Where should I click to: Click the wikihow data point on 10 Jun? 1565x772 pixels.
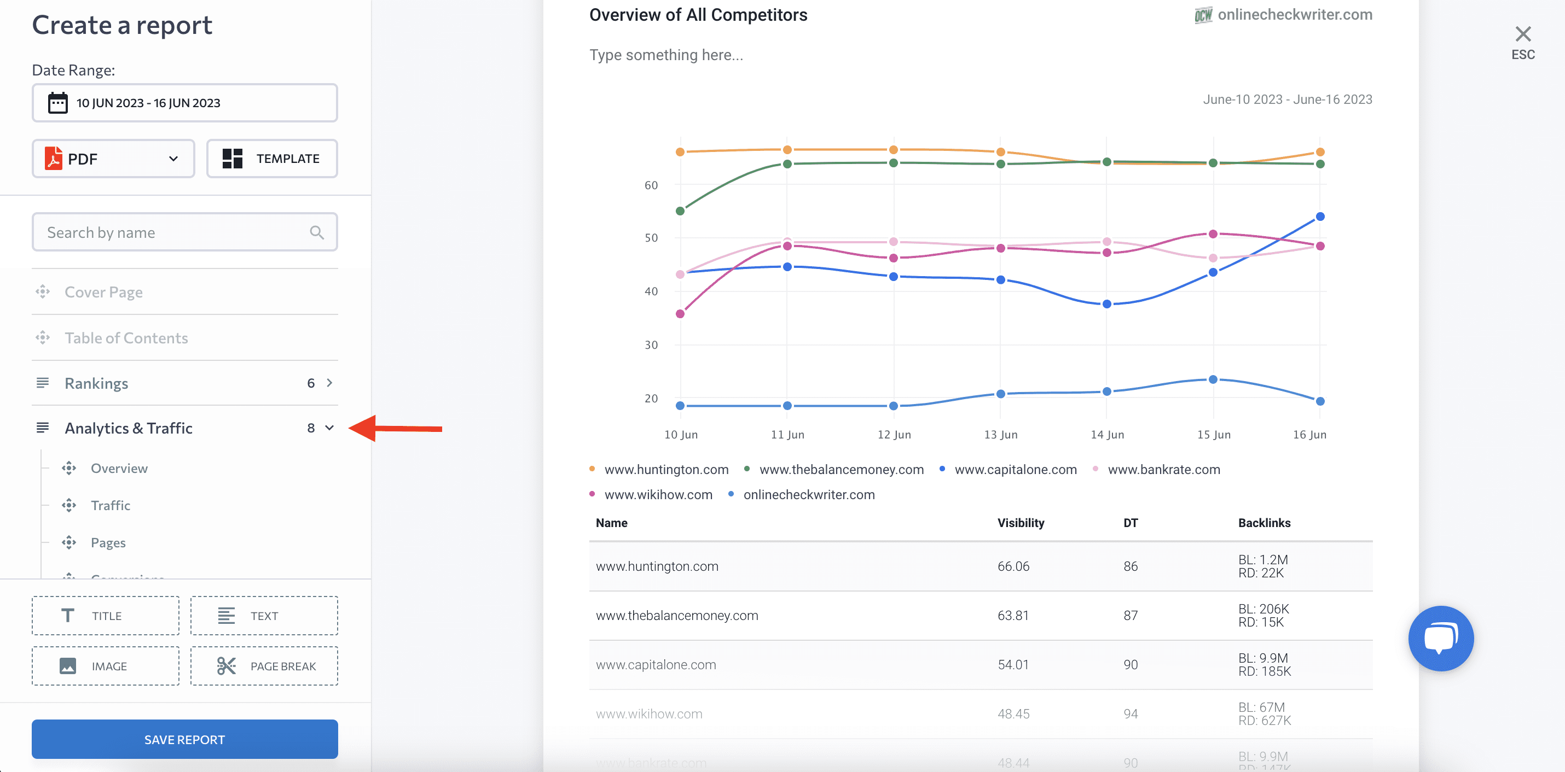point(680,314)
